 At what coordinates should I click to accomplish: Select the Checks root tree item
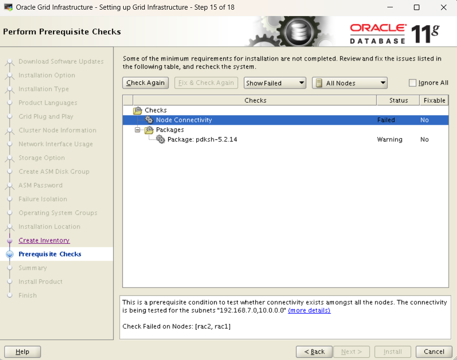(x=156, y=111)
